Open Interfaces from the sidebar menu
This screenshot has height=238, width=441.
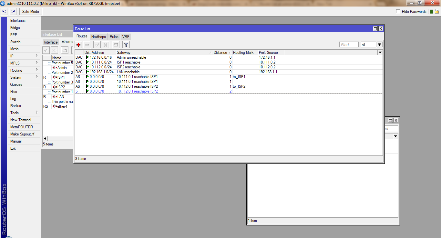click(24, 21)
